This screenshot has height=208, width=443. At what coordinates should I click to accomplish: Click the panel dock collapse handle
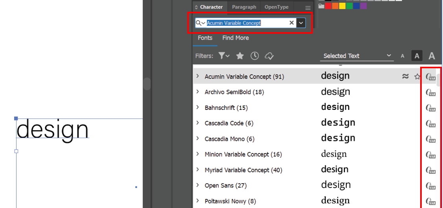click(x=147, y=84)
